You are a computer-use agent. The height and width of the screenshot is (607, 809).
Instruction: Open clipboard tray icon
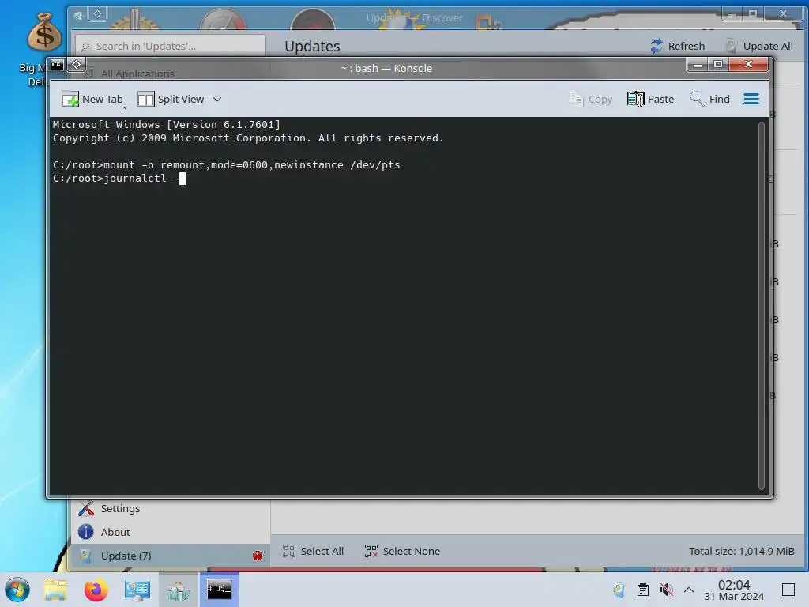[643, 590]
